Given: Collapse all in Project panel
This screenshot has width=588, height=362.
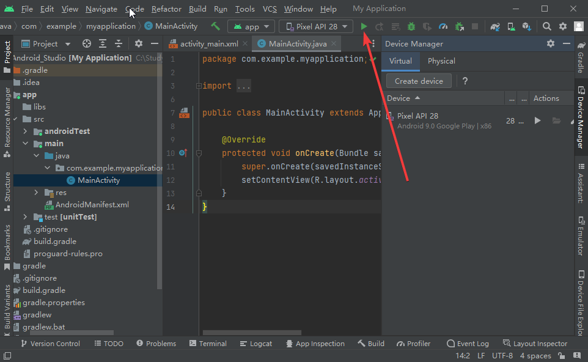Looking at the screenshot, I should click(x=119, y=43).
